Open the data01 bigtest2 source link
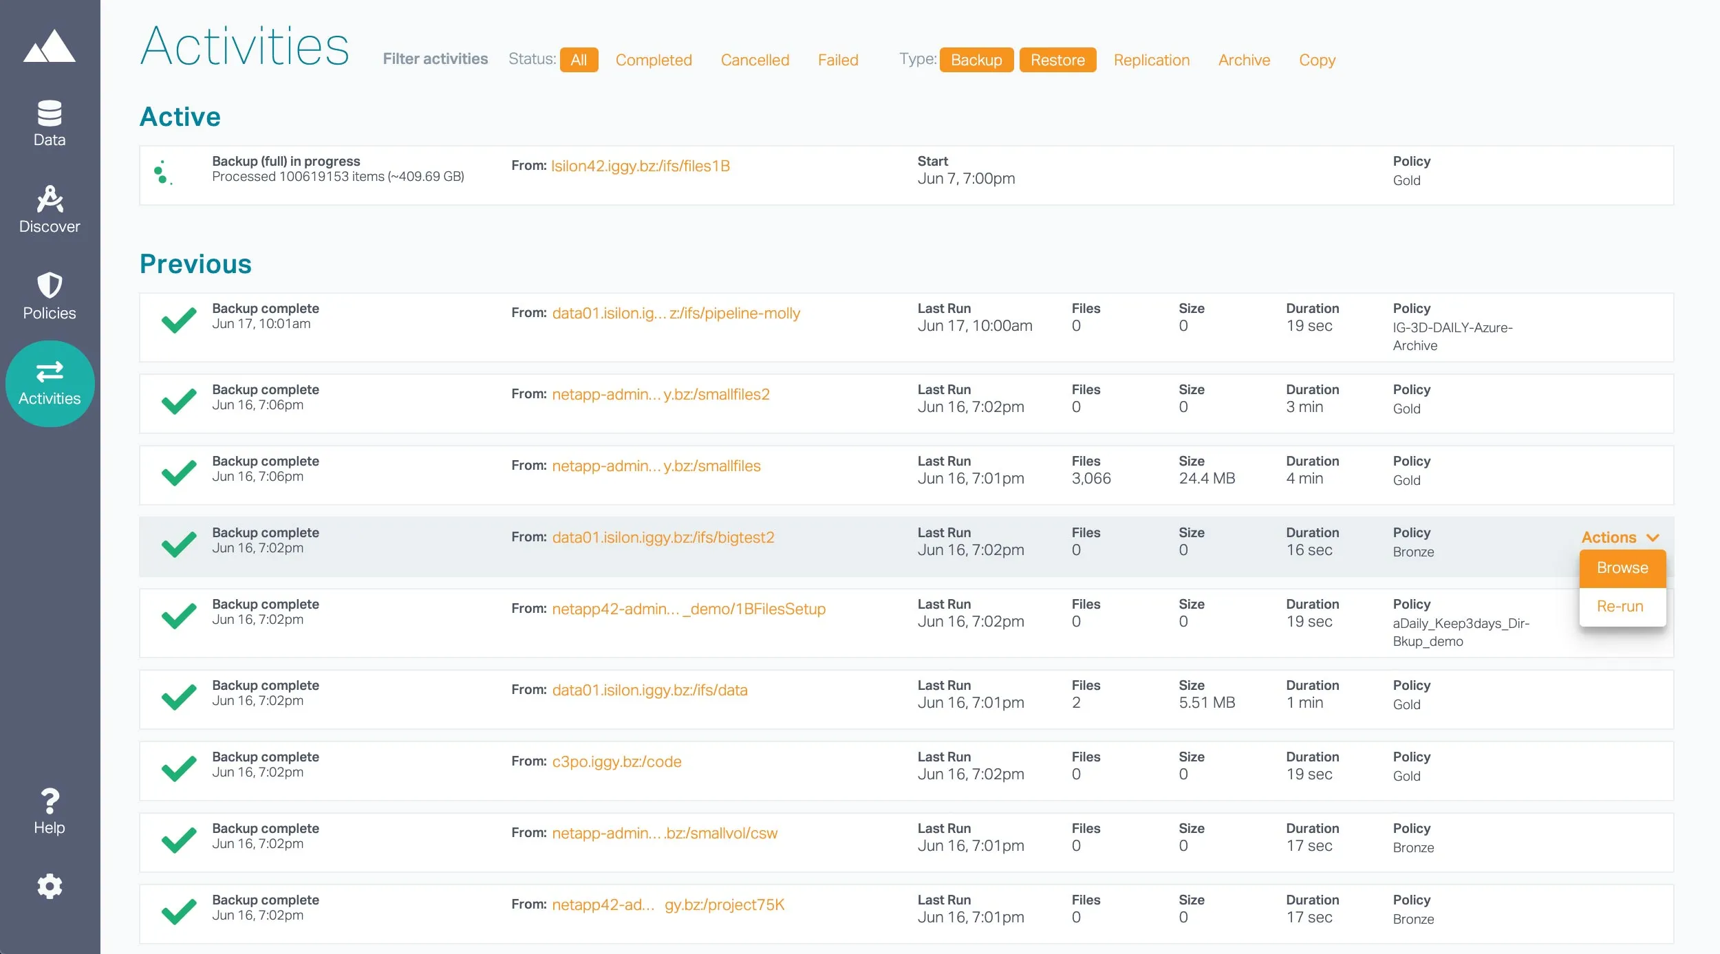 tap(663, 537)
